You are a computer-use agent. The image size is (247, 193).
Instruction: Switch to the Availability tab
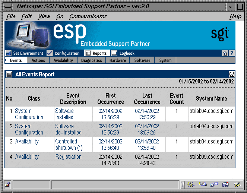click(63, 60)
